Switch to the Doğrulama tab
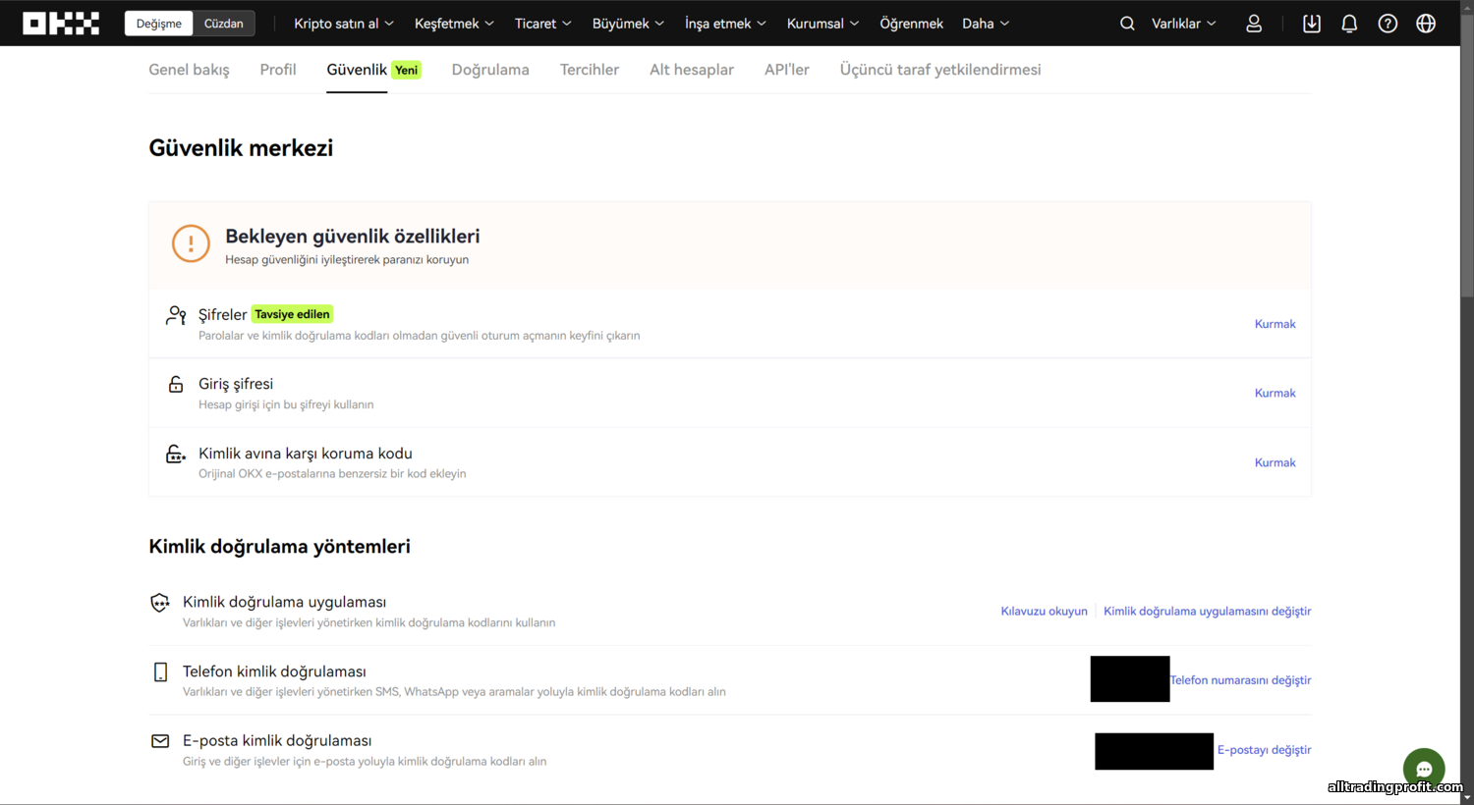 (490, 70)
